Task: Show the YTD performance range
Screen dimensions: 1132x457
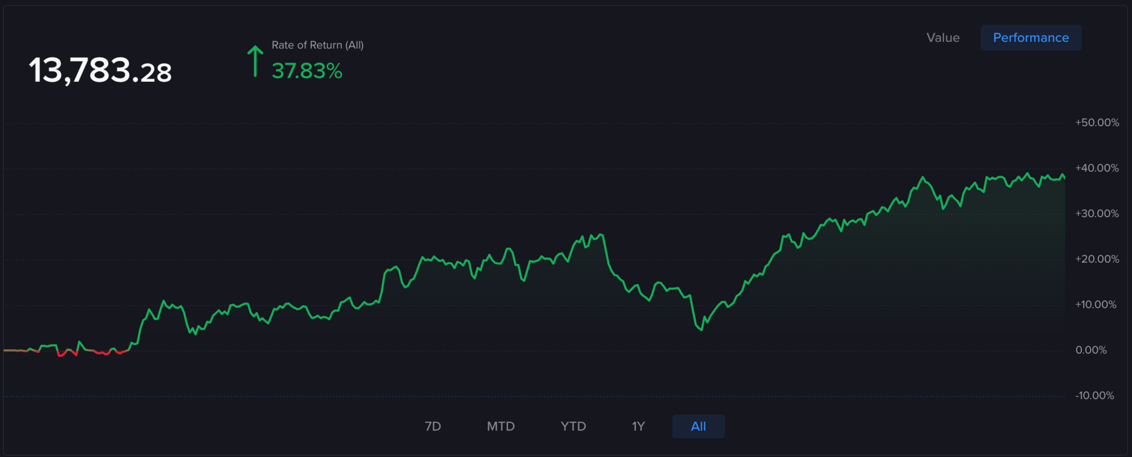Action: (573, 426)
